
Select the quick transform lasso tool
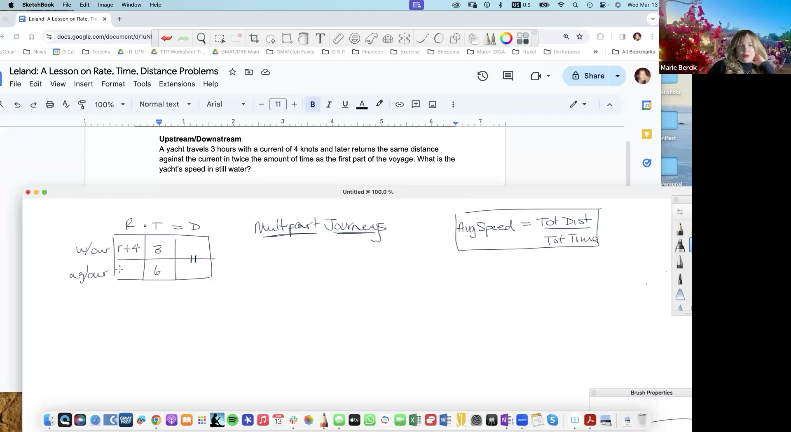(271, 39)
